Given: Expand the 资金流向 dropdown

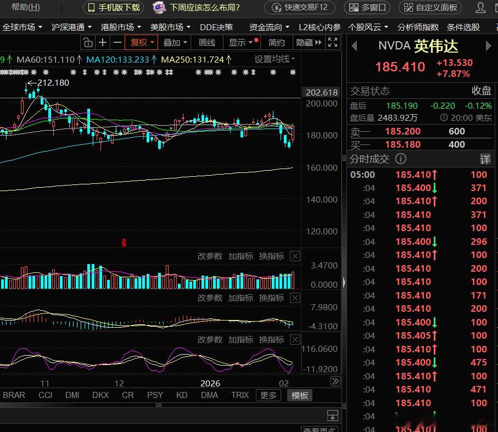Looking at the screenshot, I should [269, 27].
